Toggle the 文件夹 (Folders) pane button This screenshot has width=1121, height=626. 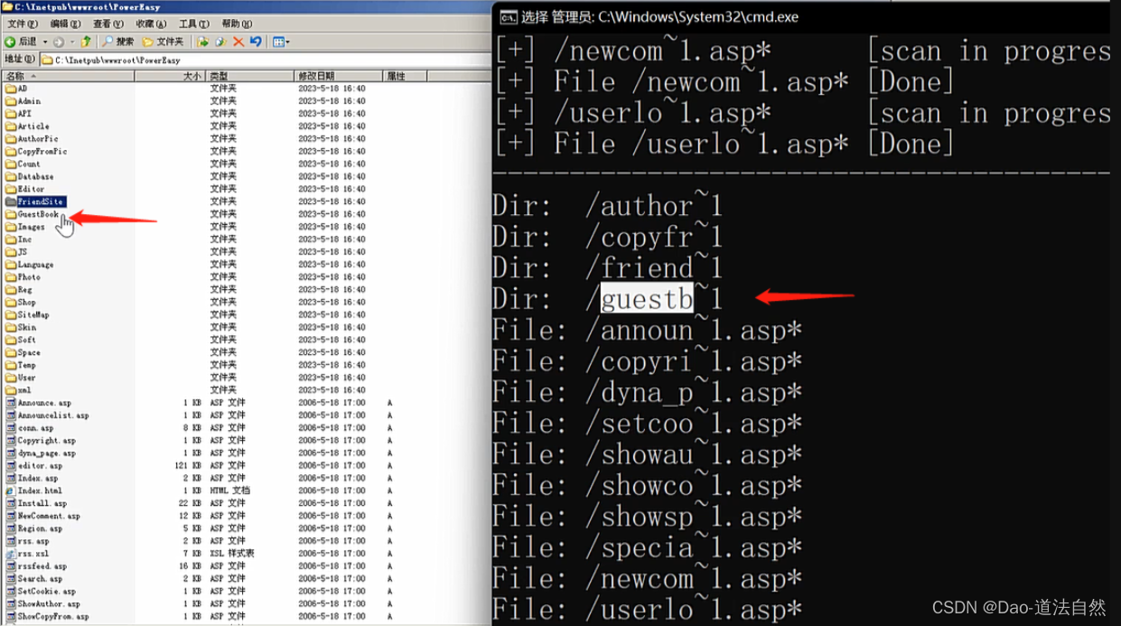(x=161, y=42)
